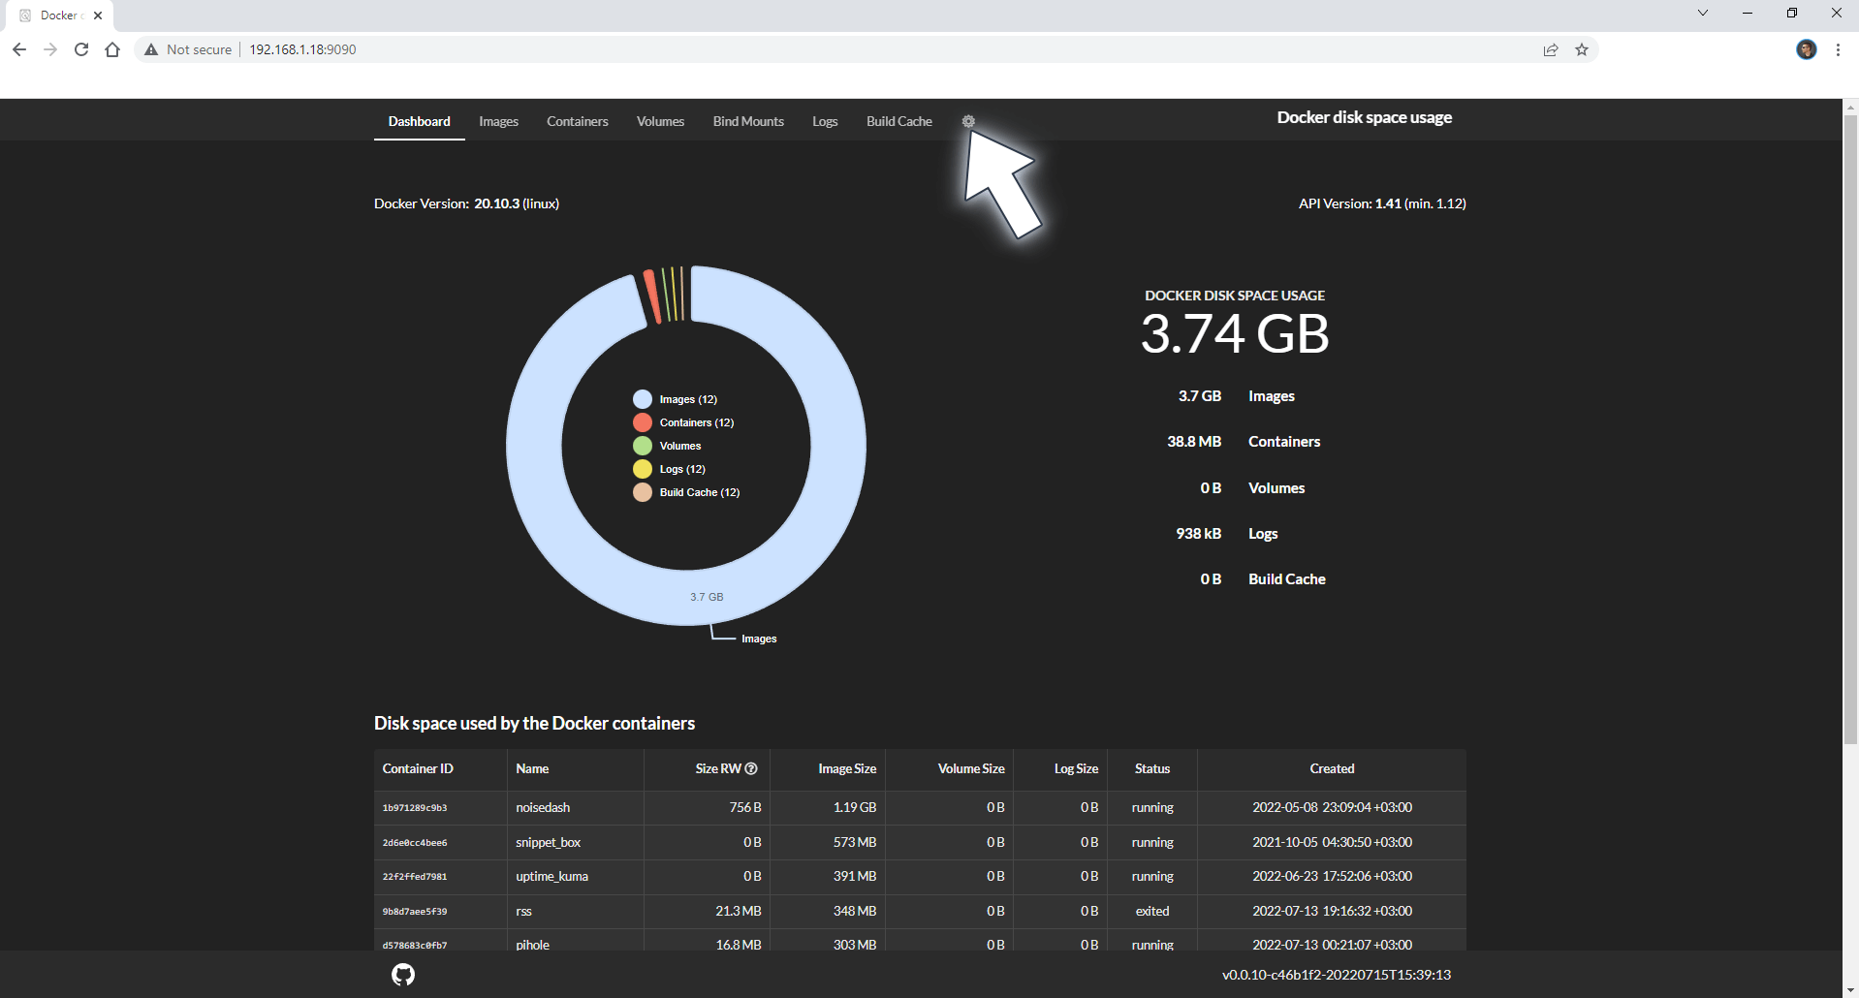
Task: Click the scrollbar down arrow
Action: (x=1850, y=989)
